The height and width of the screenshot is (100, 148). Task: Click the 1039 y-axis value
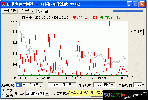click(14, 21)
